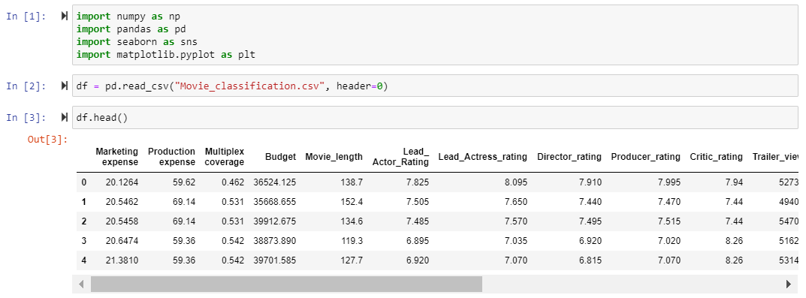Viewport: 806px width, 298px height.
Task: Run the imports cell using its run icon
Action: pyautogui.click(x=65, y=17)
